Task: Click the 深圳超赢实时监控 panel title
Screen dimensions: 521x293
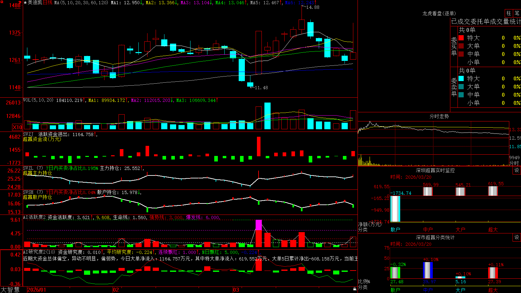Action: [435, 170]
